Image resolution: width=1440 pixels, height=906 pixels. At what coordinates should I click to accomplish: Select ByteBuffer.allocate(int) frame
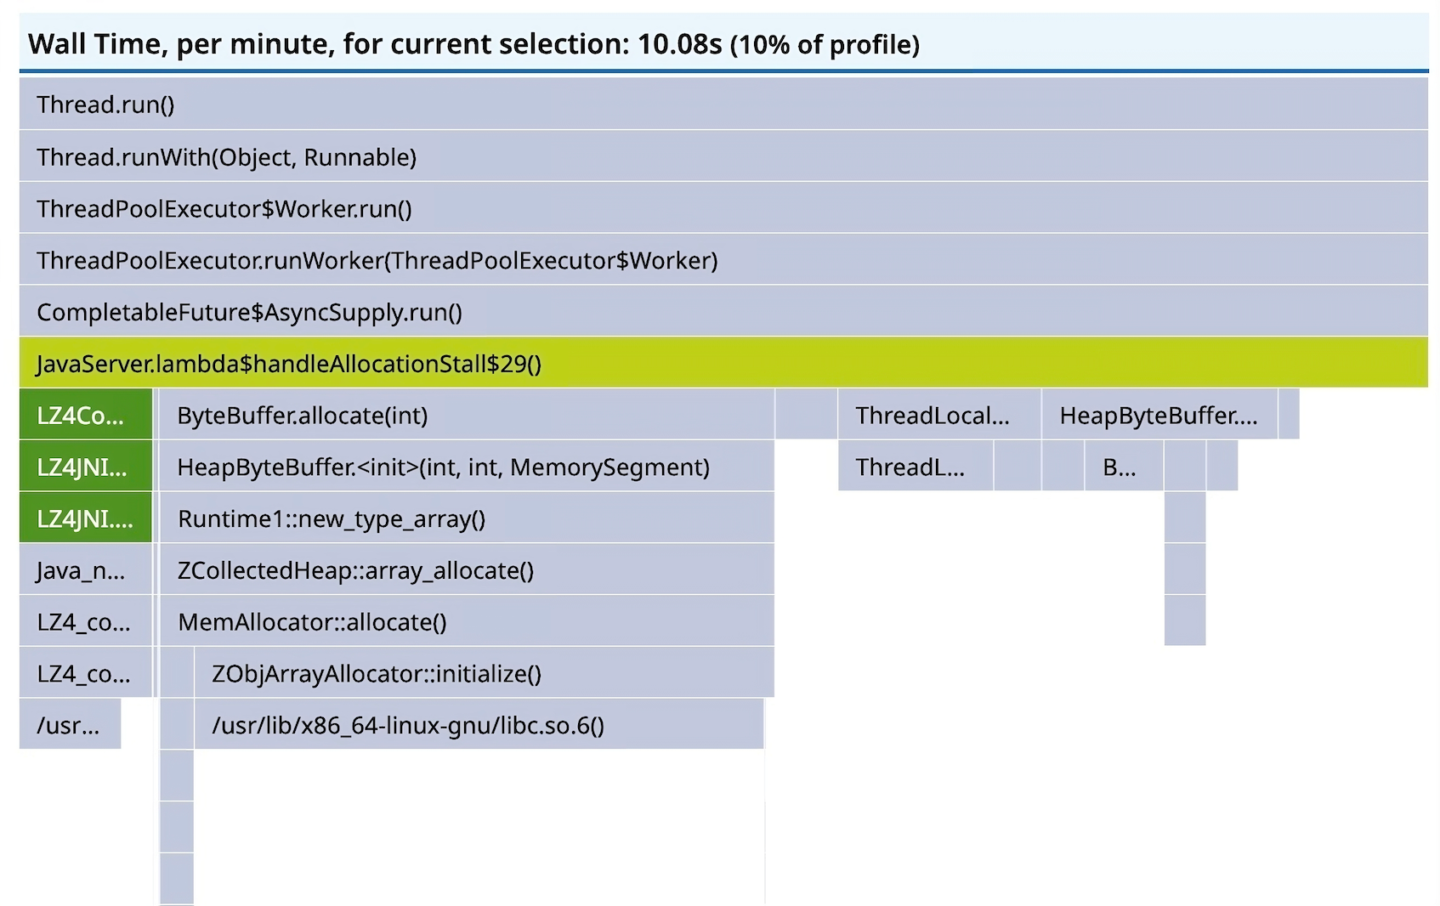pos(466,416)
